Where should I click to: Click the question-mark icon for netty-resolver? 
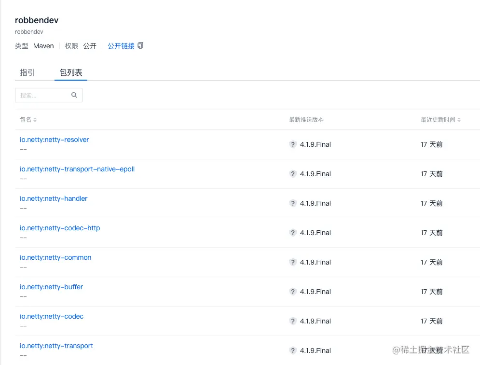click(293, 144)
